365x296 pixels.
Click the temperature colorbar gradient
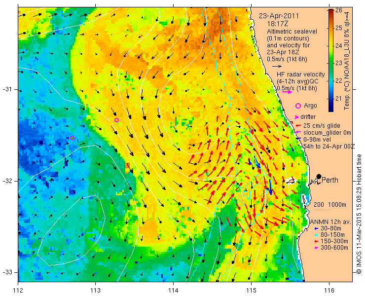[331, 60]
